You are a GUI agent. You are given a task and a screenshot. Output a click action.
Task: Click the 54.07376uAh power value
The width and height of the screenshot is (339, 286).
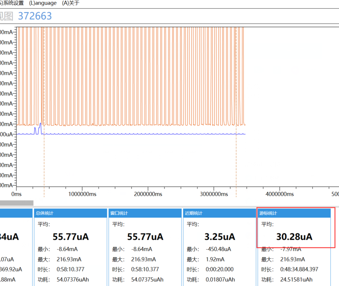pos(73,279)
